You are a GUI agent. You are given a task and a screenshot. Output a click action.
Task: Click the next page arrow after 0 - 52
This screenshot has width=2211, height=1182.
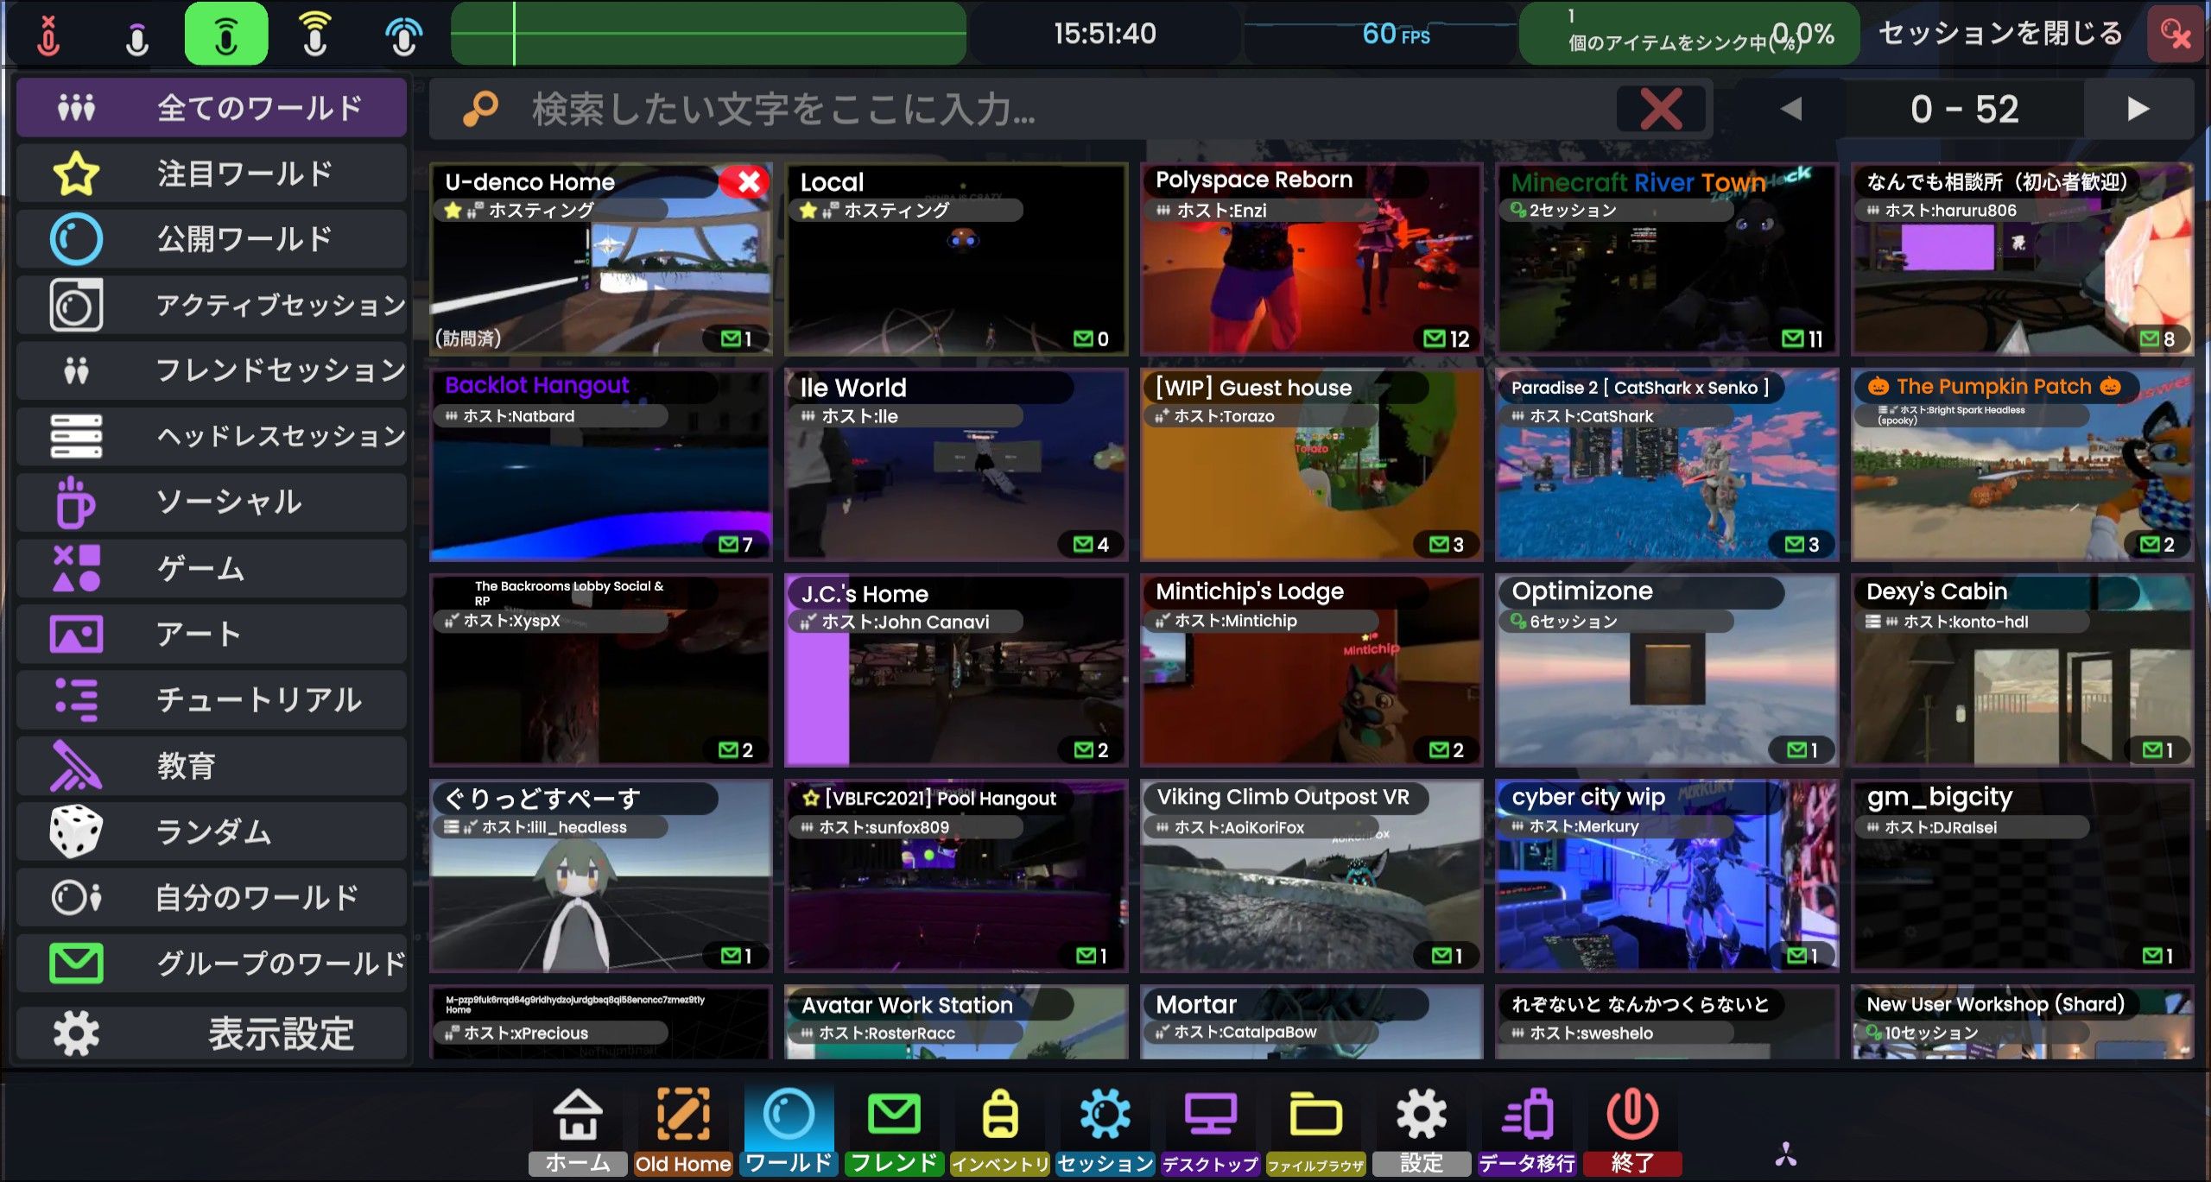pos(2139,109)
